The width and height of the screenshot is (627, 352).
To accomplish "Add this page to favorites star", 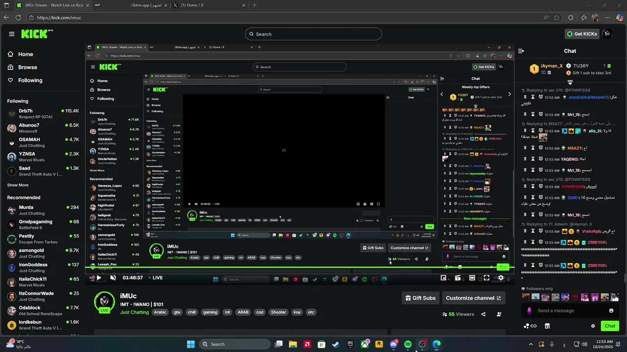I will 556,18.
